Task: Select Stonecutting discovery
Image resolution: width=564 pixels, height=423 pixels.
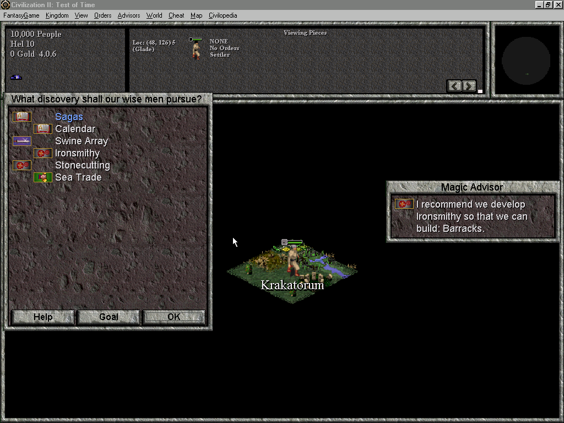Action: click(83, 165)
